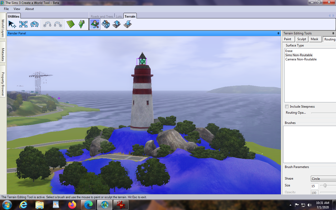Launch Internet Explorer from taskbar
This screenshot has height=210, width=336.
23,204
